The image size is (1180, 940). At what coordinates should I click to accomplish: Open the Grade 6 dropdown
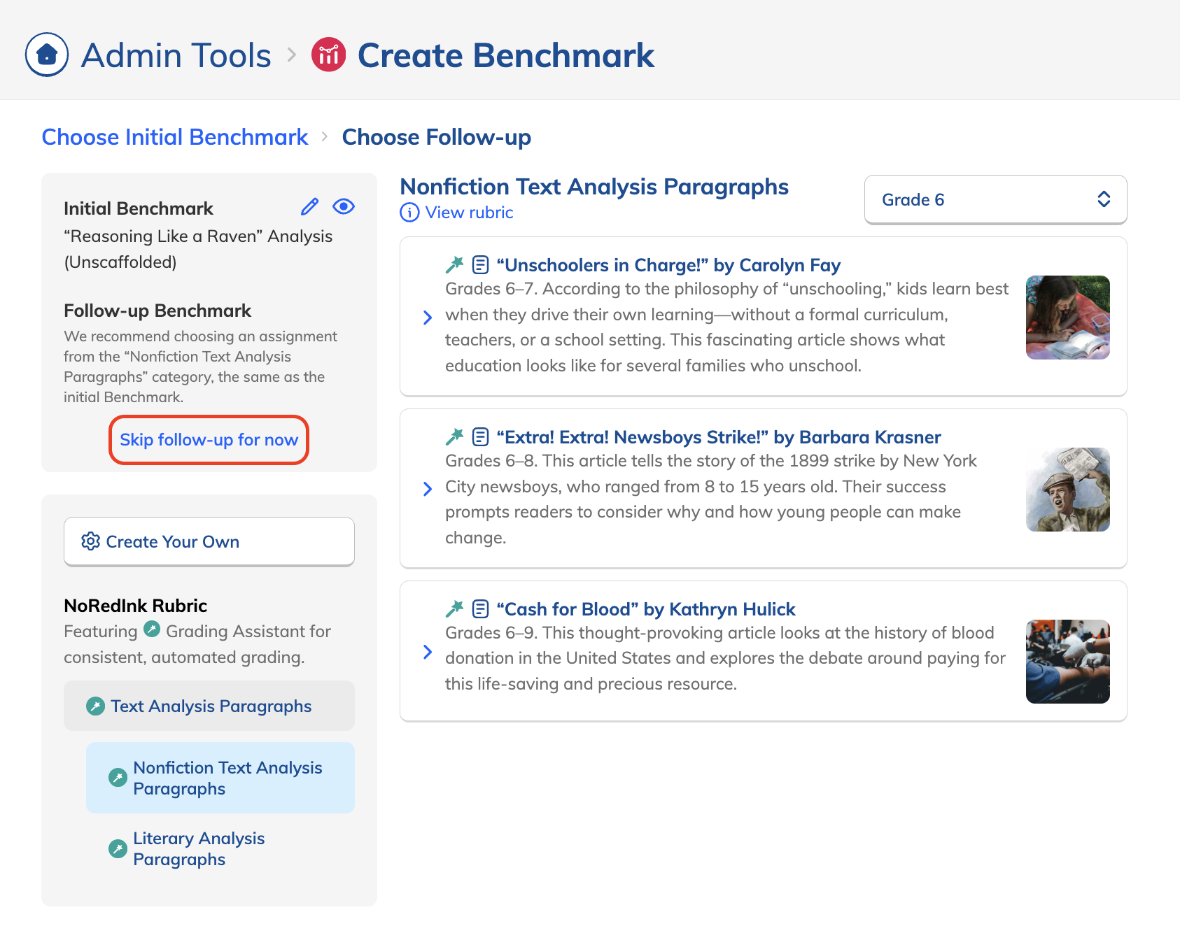coord(995,199)
